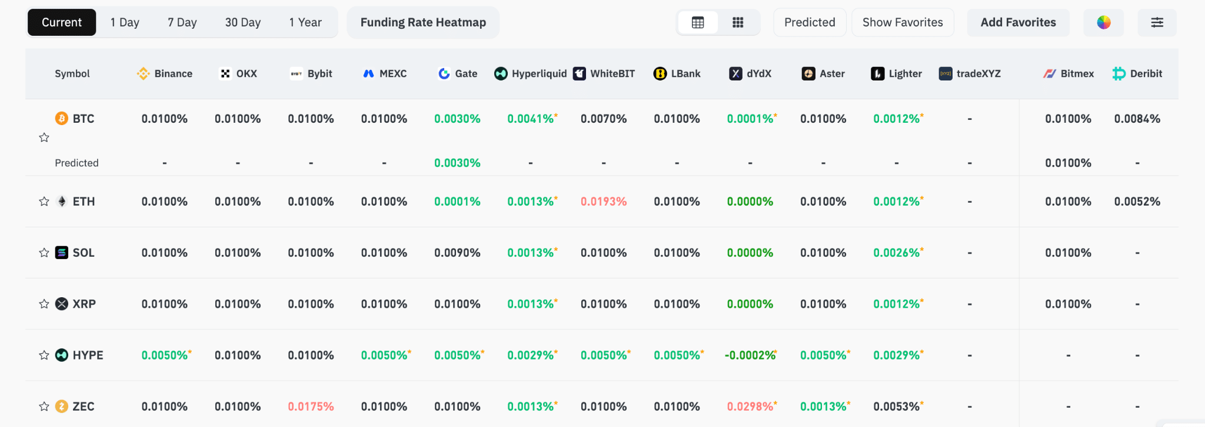This screenshot has height=427, width=1205.
Task: Toggle the HYPE favorite star
Action: pos(44,355)
